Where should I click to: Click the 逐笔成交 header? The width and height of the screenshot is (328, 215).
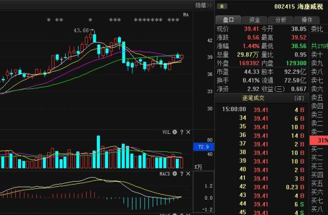[x=253, y=98]
